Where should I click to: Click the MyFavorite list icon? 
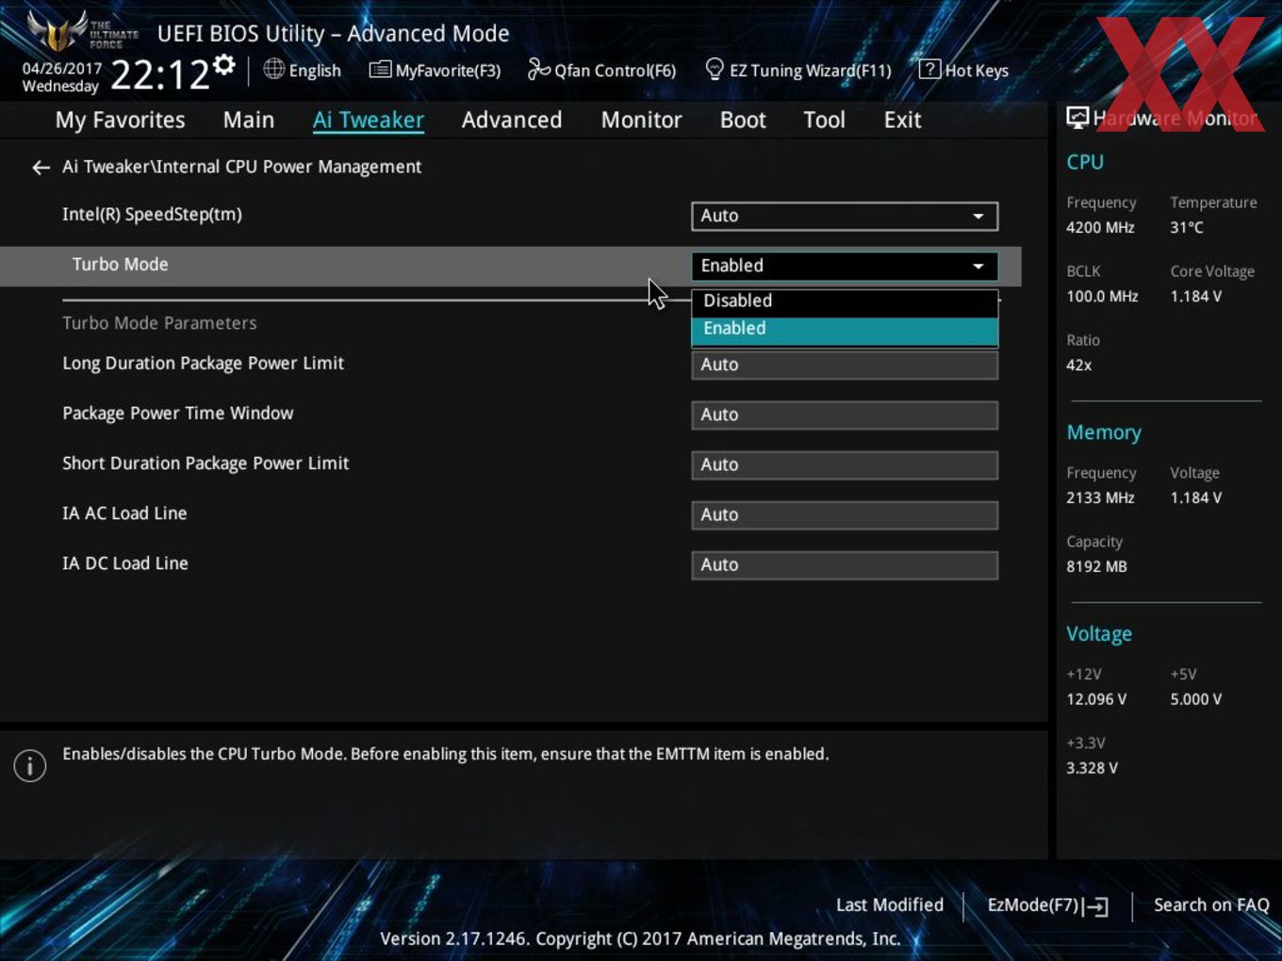pos(380,70)
